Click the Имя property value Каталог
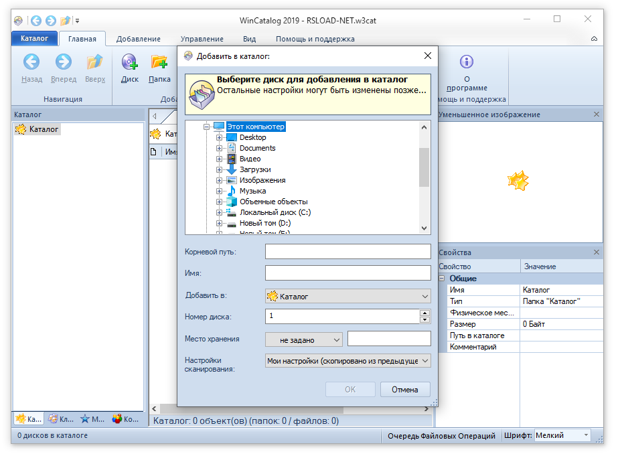Image resolution: width=624 pixels, height=458 pixels. coord(536,290)
